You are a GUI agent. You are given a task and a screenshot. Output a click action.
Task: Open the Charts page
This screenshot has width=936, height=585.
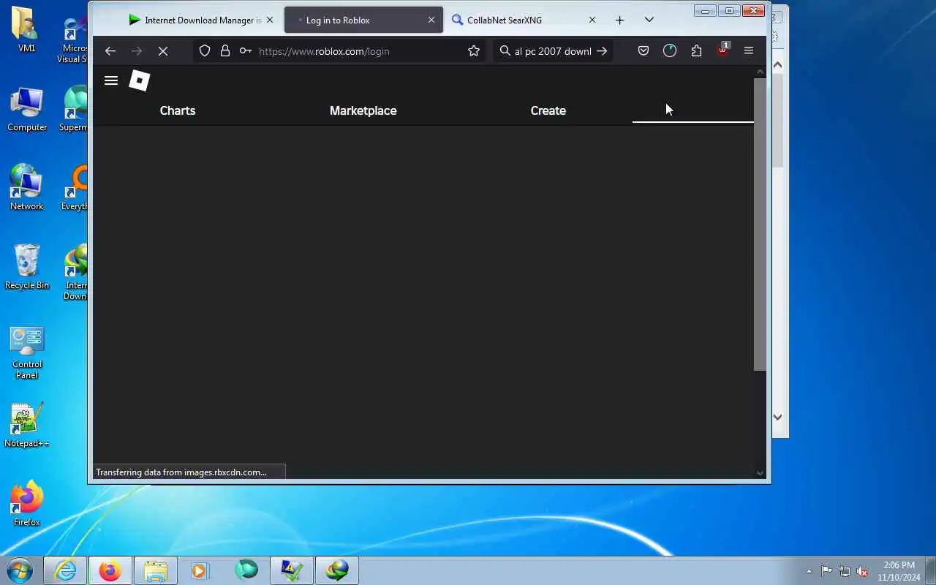point(178,110)
